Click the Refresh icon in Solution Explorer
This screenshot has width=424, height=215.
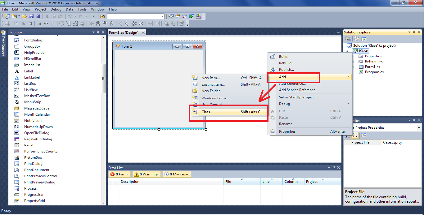click(364, 39)
